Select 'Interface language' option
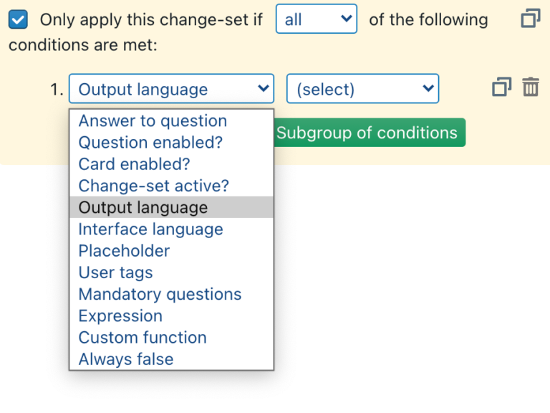Viewport: 550px width, 413px height. pyautogui.click(x=150, y=229)
